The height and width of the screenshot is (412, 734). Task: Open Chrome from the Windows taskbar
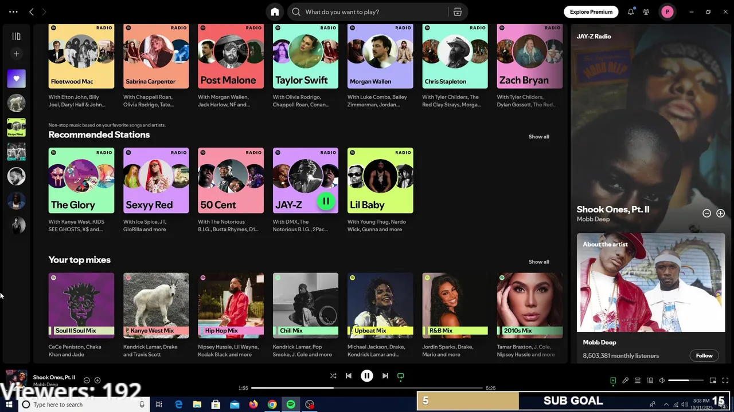tap(272, 405)
